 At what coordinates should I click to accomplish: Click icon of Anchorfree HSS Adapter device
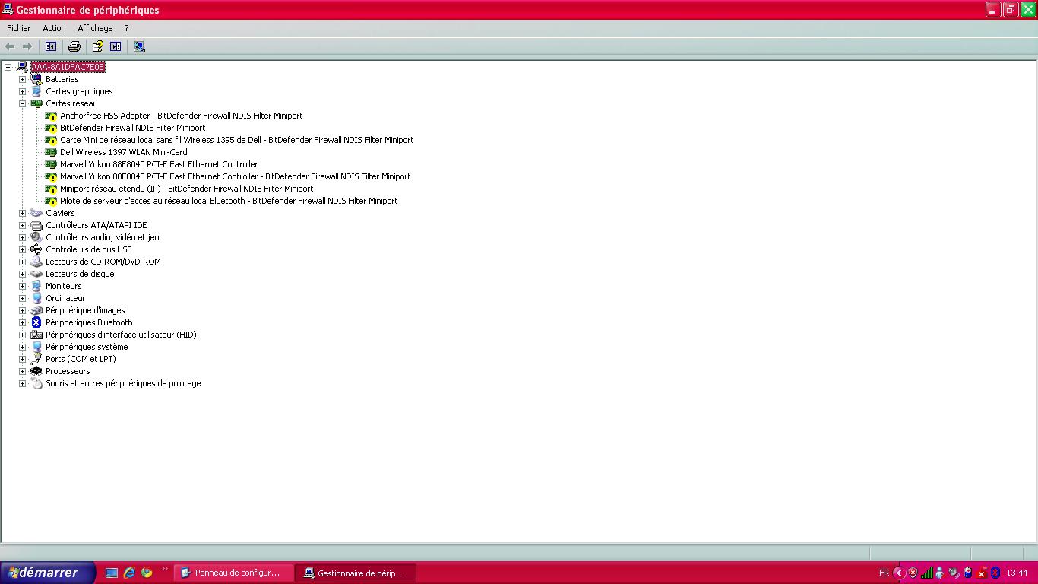point(51,116)
